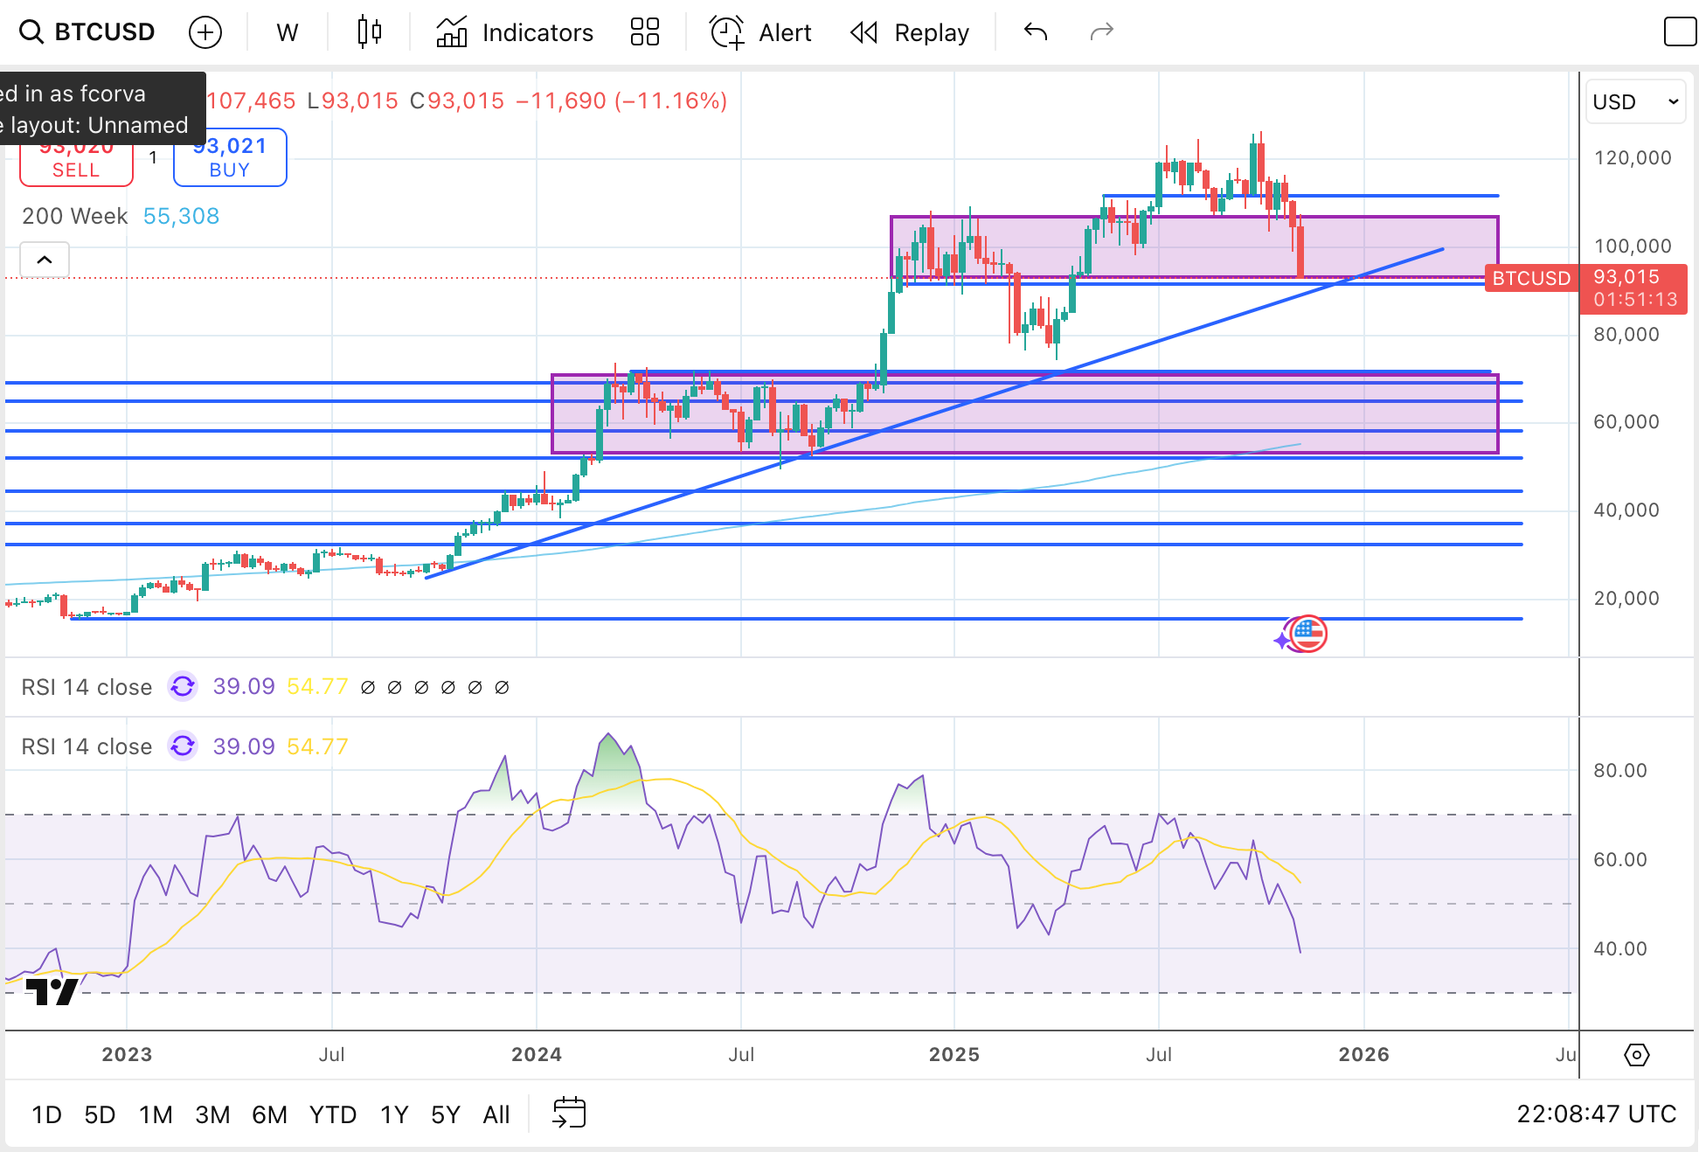This screenshot has height=1152, width=1699.
Task: Create a new Alert
Action: coord(760,32)
